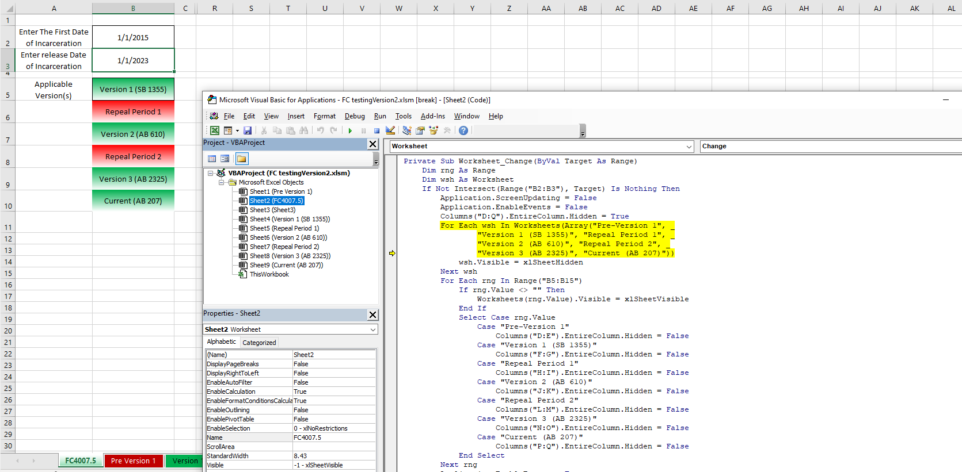The image size is (962, 472).
Task: Open the Object Browser from the toolbar
Action: [x=434, y=131]
